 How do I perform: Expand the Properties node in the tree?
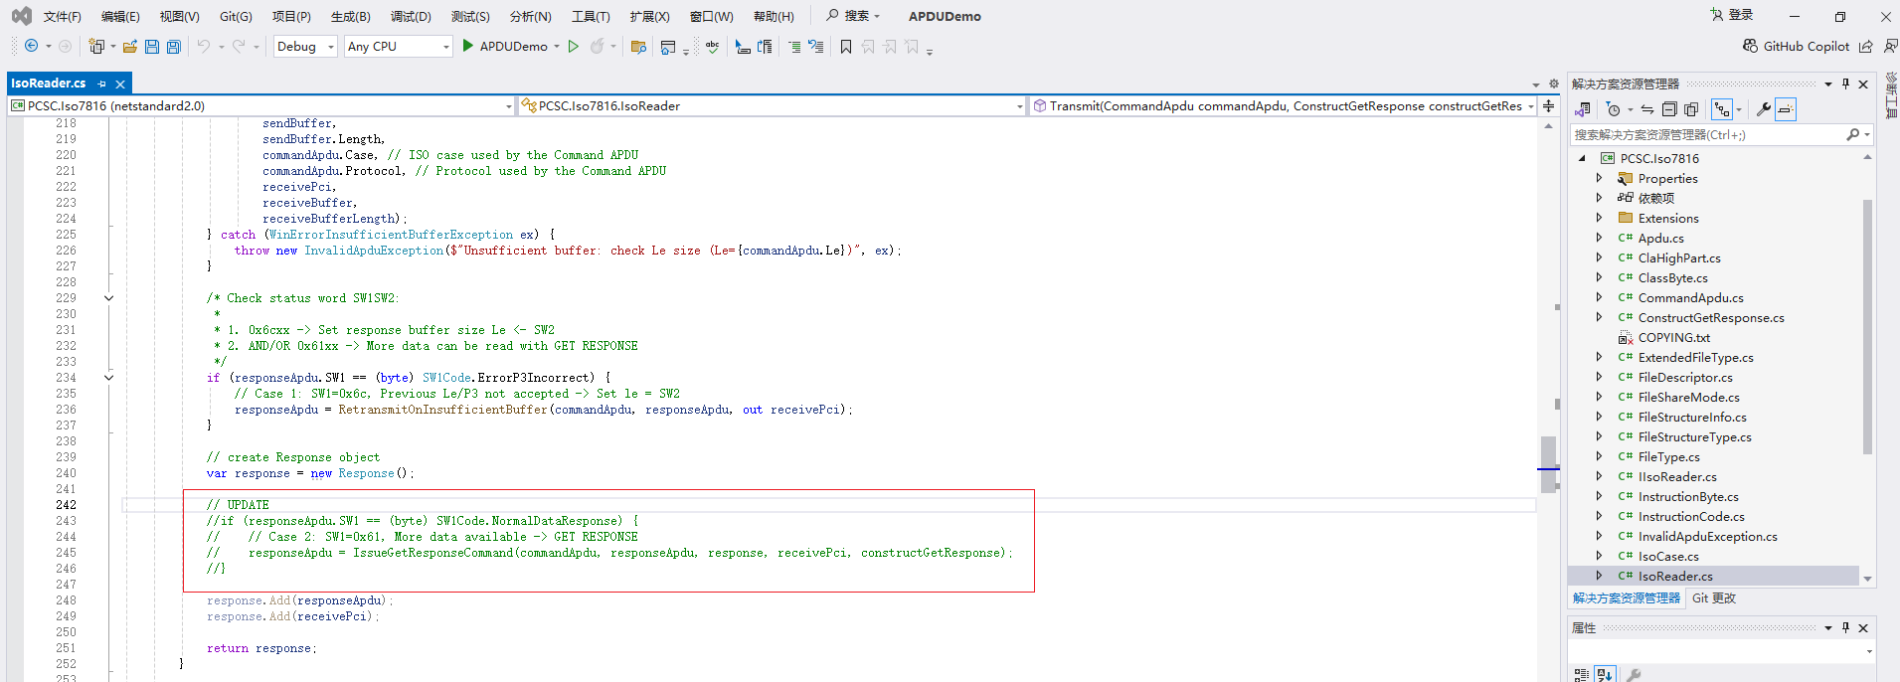point(1599,178)
